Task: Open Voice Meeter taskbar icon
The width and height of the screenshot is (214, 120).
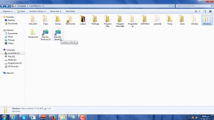Action: 43,117
